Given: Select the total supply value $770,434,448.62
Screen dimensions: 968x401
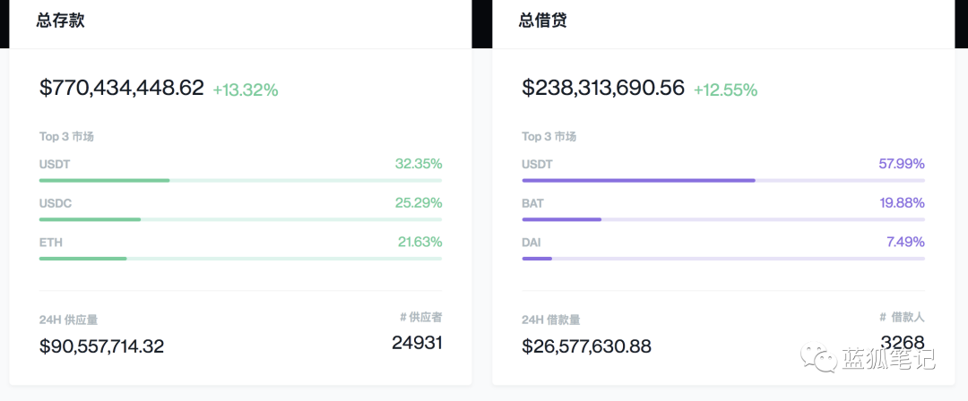Looking at the screenshot, I should click(122, 89).
